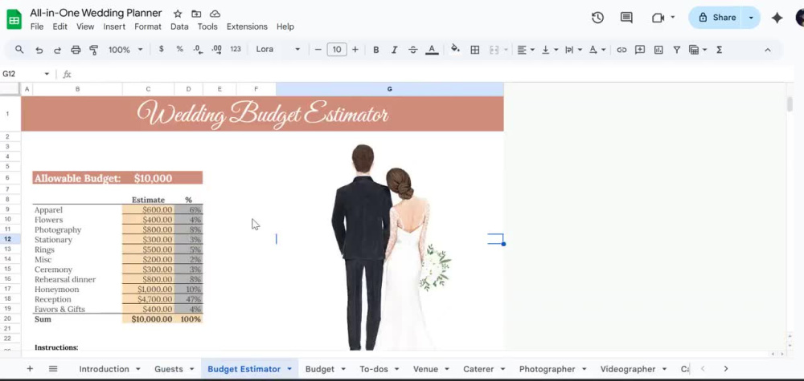The width and height of the screenshot is (804, 381).
Task: Open horizontal align dropdown
Action: pos(526,50)
